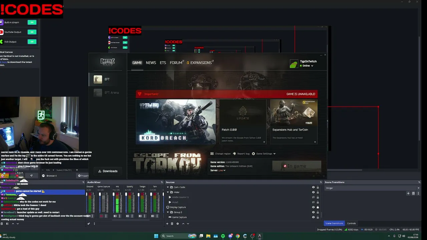Open source properties gear in Sources toolbar

tap(177, 224)
